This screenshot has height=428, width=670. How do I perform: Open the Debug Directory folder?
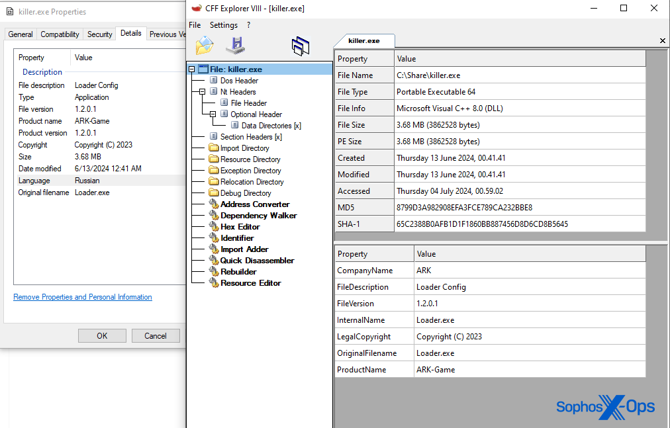point(246,193)
